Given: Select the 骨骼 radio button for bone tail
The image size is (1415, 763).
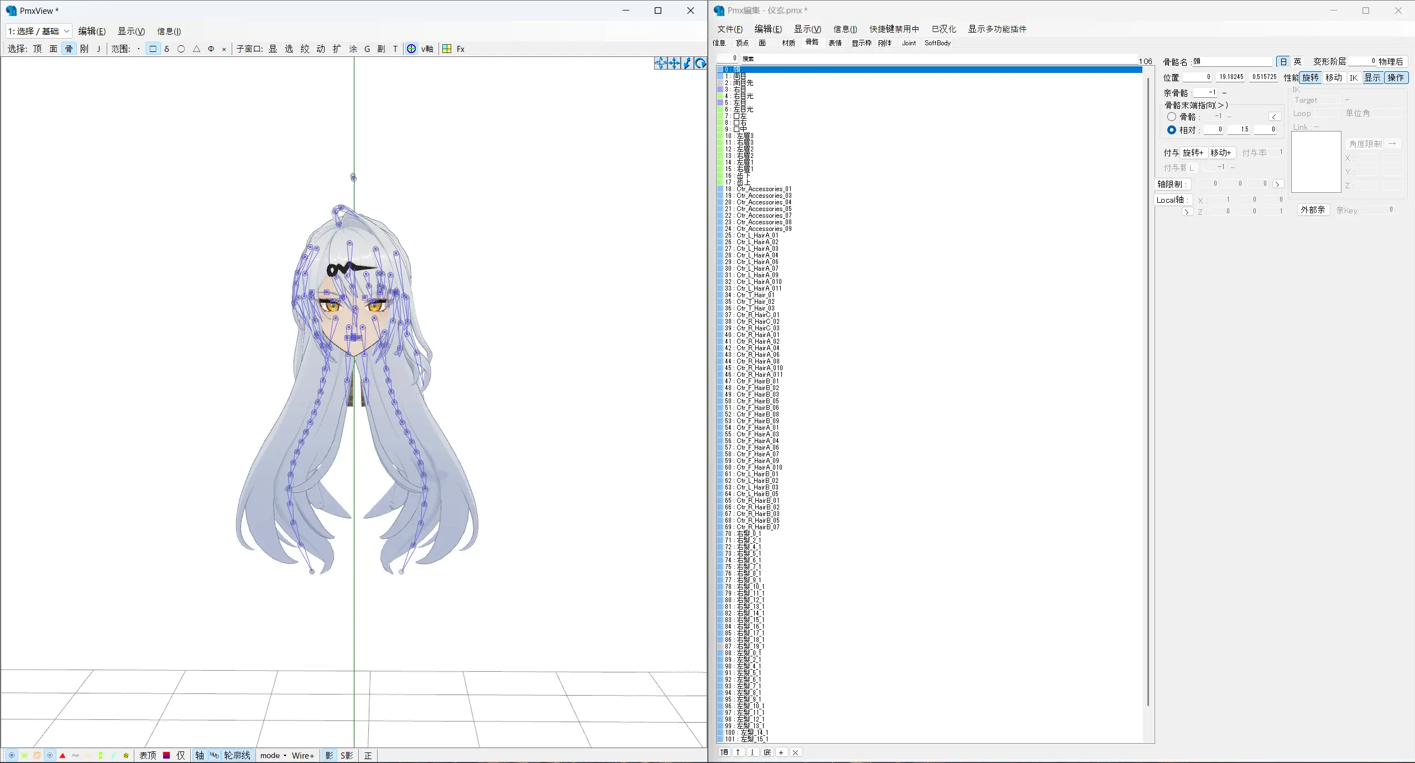Looking at the screenshot, I should 1171,117.
